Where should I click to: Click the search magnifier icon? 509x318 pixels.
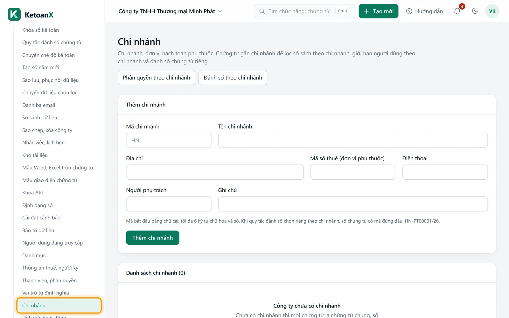pos(262,11)
